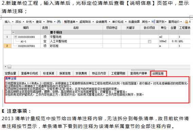The image size is (193, 134).
Task: Click the 整个项目 row title
Action: tap(56, 32)
